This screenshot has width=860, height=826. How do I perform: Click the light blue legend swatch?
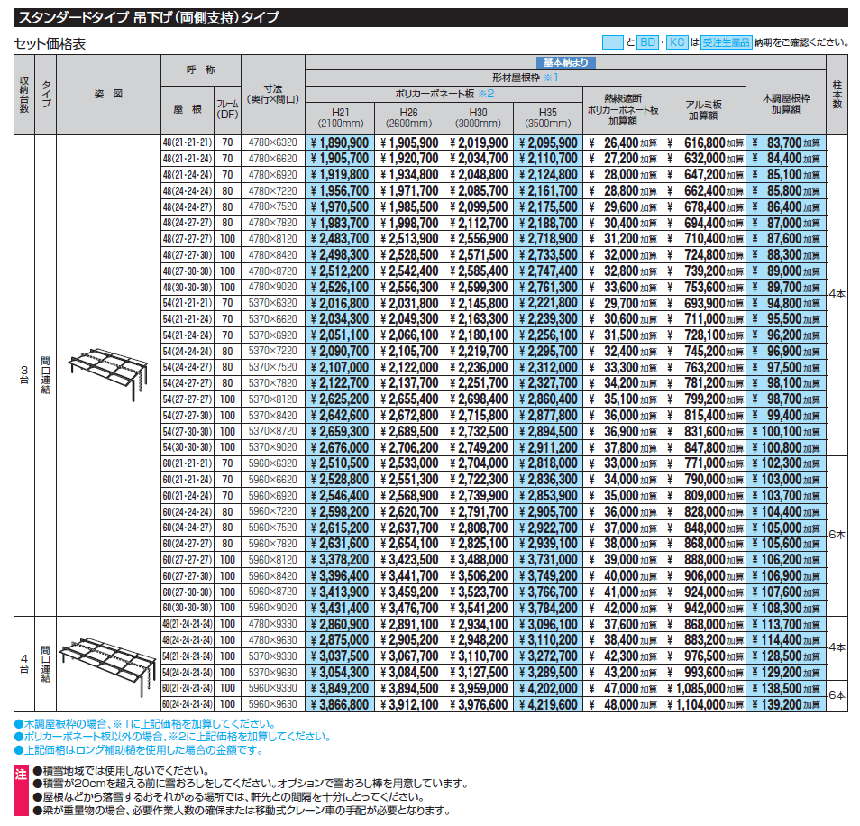612,41
